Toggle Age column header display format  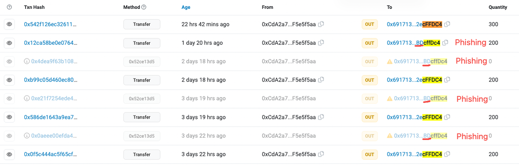pyautogui.click(x=186, y=7)
